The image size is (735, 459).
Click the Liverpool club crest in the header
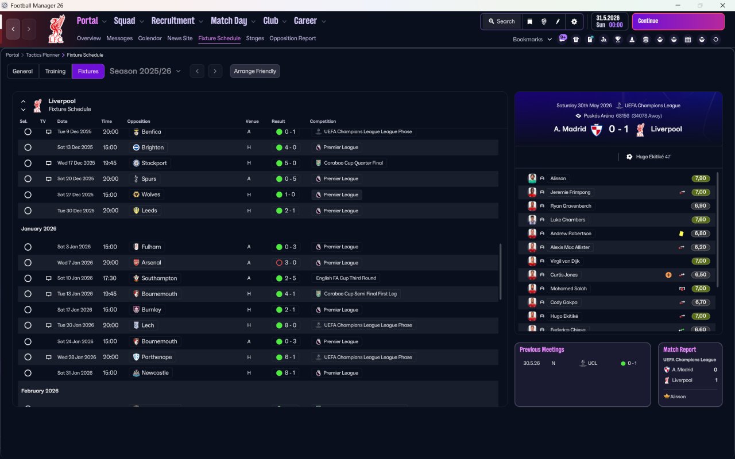click(56, 29)
